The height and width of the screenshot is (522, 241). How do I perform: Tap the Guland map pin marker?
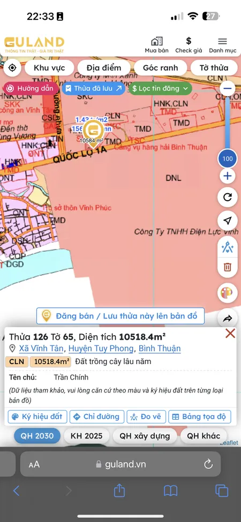coord(93,133)
